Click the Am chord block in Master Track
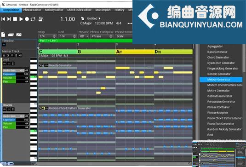Viewport: 246px width, 167px height. coord(135,52)
